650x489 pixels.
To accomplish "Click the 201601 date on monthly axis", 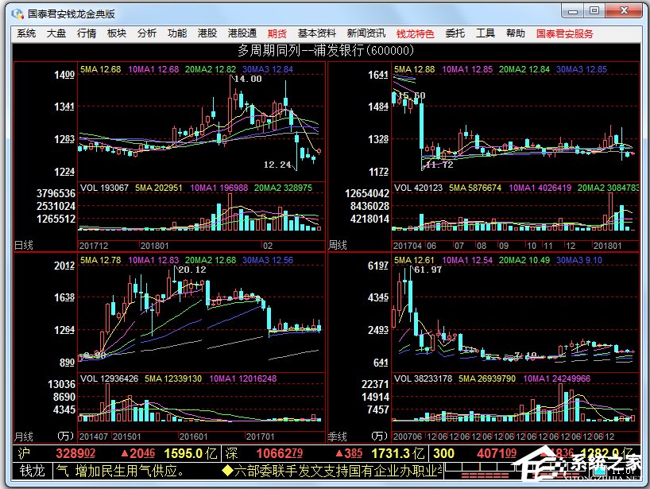I will point(194,437).
